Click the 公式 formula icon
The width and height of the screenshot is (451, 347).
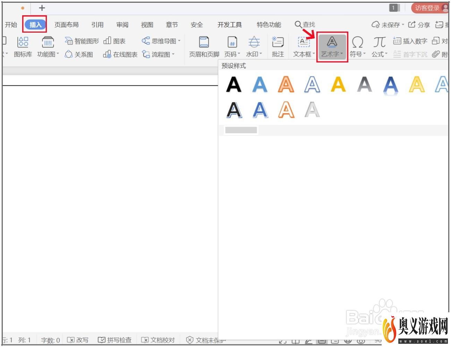pos(379,42)
